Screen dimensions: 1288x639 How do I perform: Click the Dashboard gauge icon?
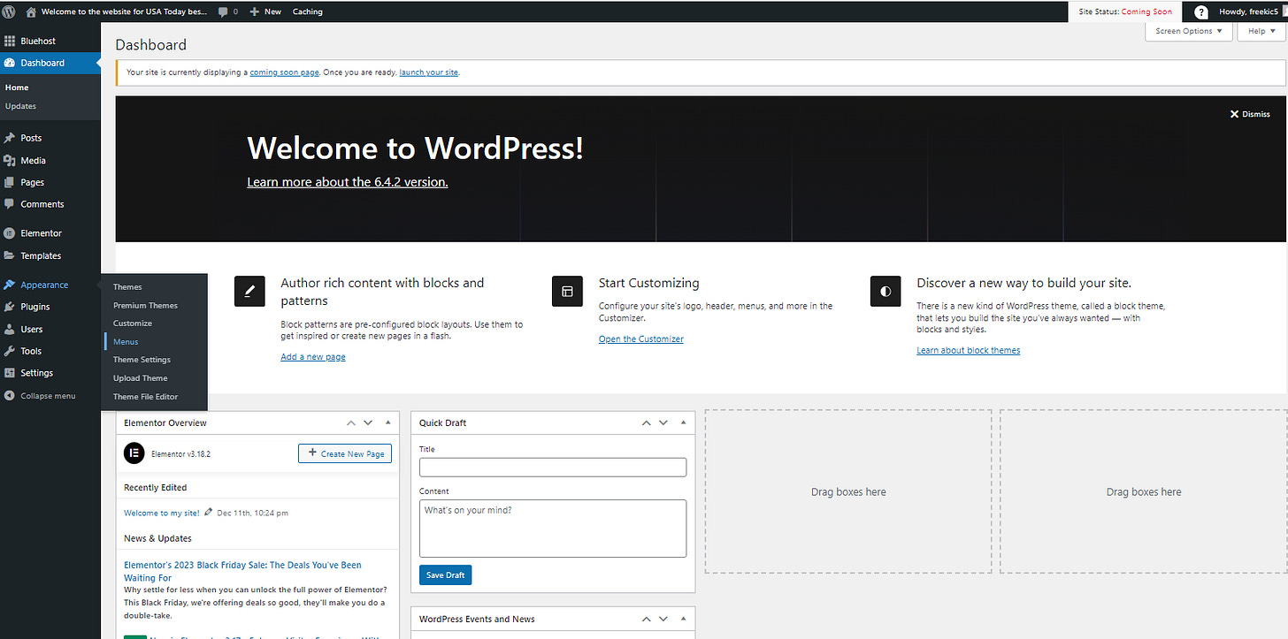pyautogui.click(x=10, y=63)
